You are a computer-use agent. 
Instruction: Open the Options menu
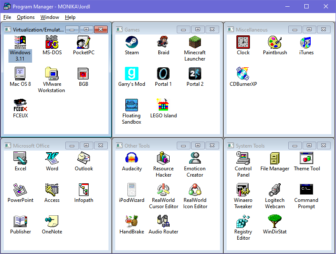coord(26,17)
